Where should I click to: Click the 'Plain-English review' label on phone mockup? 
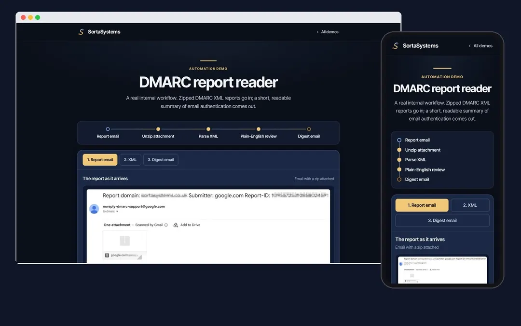[425, 170]
